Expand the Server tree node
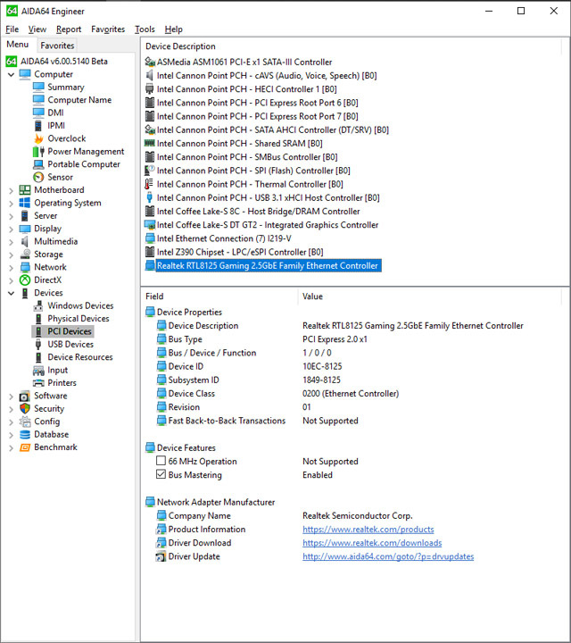571x643 pixels. 11,216
